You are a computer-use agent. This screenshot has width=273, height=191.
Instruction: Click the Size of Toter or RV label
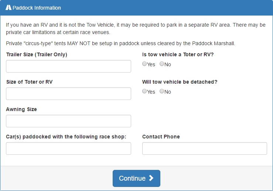point(30,82)
